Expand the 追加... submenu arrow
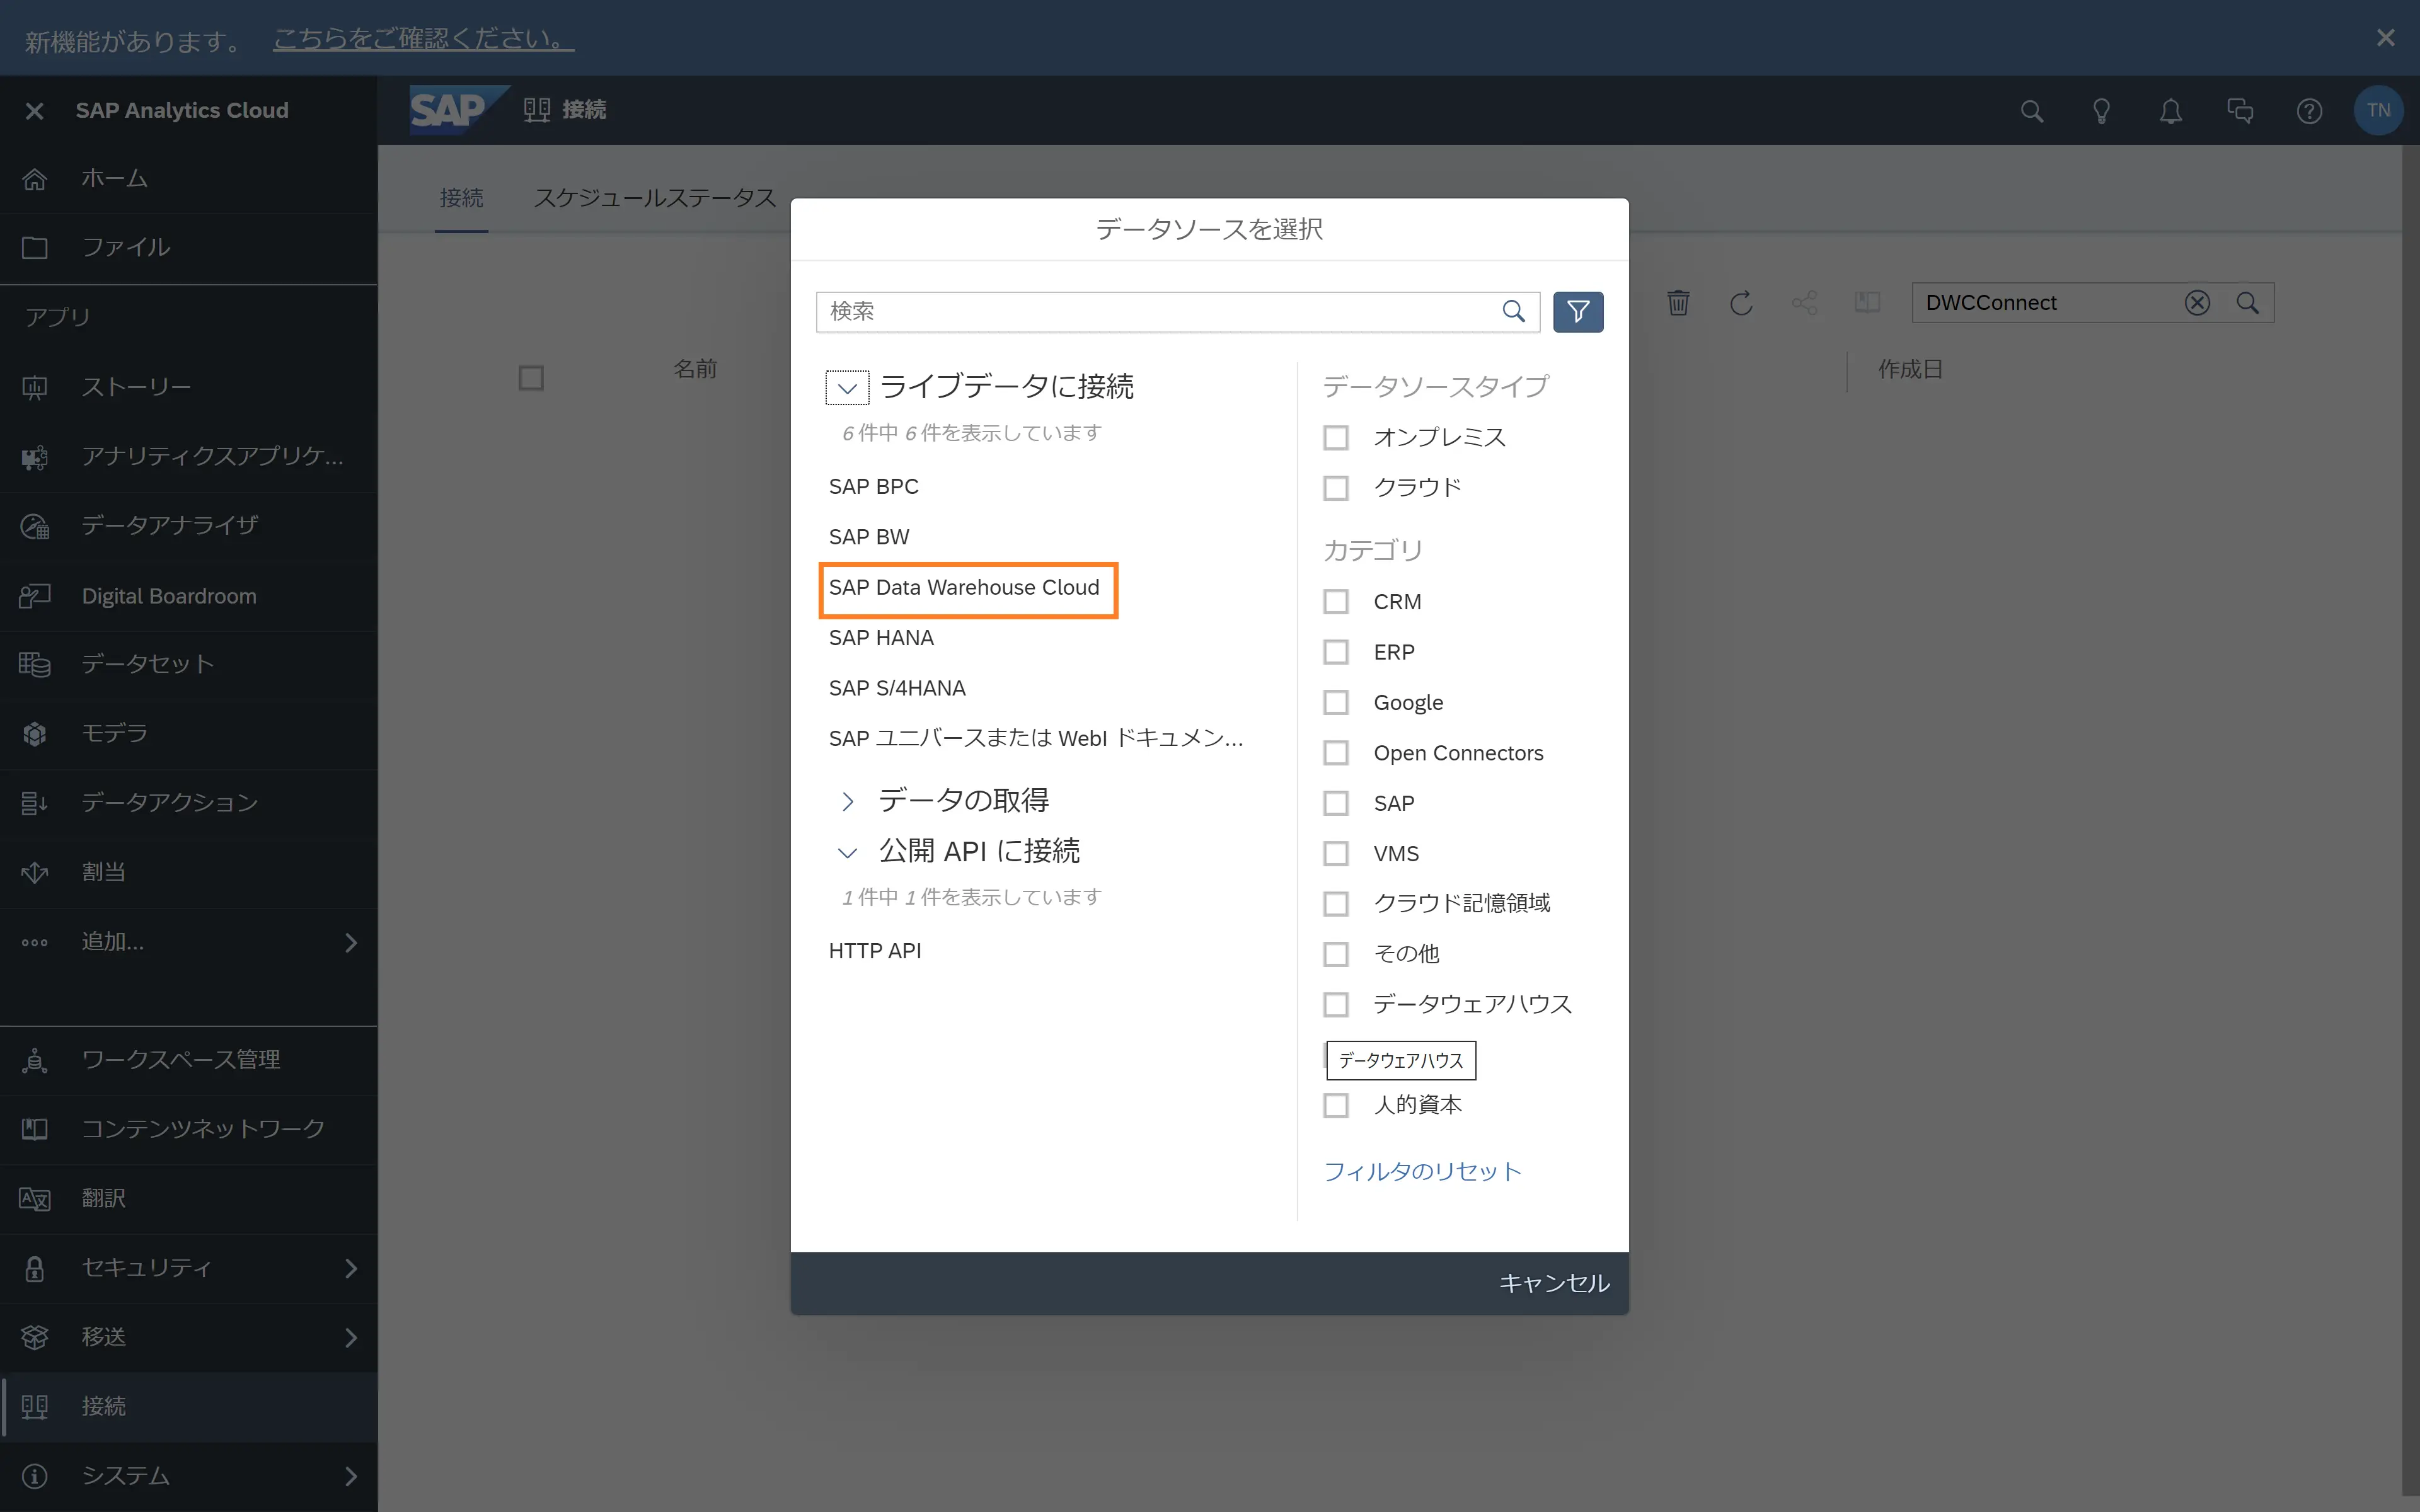 point(350,943)
